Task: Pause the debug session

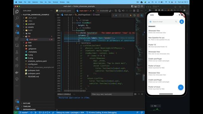Action: coord(116,16)
